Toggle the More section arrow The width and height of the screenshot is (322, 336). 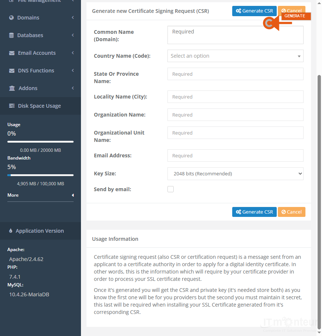click(x=73, y=195)
